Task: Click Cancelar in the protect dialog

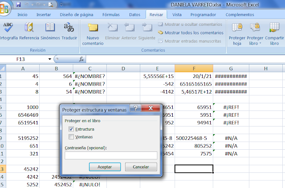Action: point(141,167)
